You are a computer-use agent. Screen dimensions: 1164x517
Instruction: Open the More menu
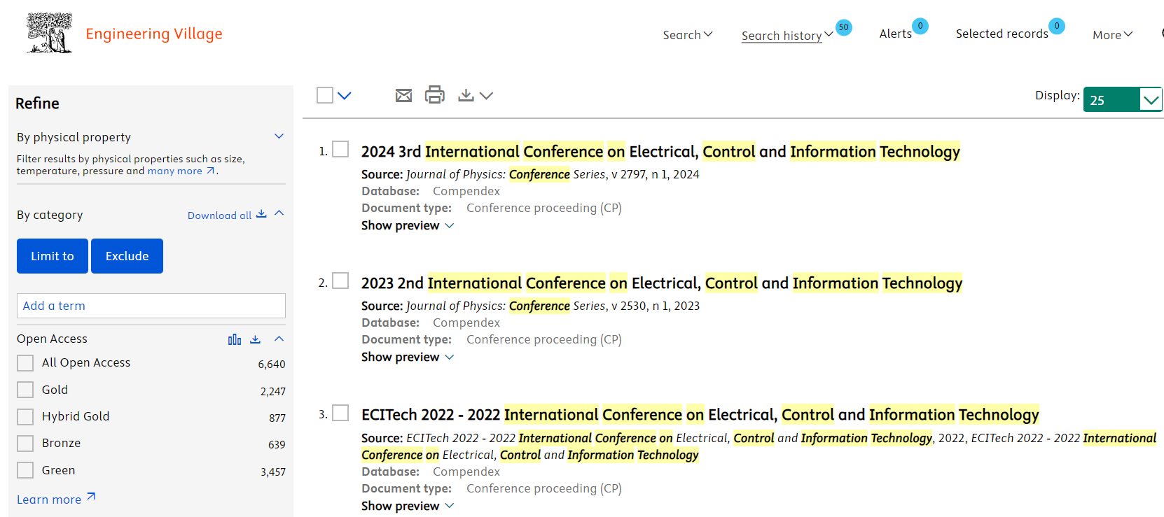[x=1112, y=35]
